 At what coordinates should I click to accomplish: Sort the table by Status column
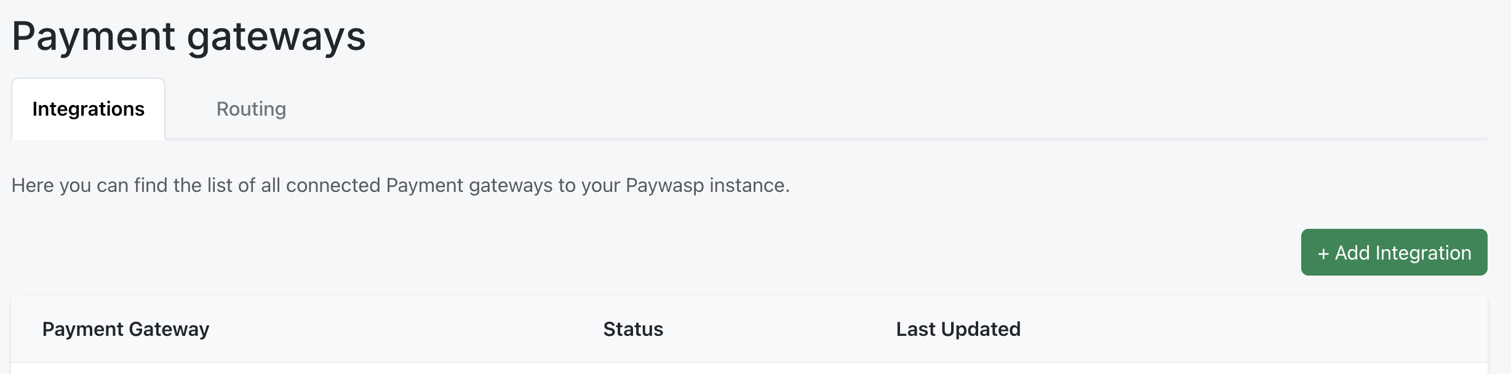[x=632, y=330]
